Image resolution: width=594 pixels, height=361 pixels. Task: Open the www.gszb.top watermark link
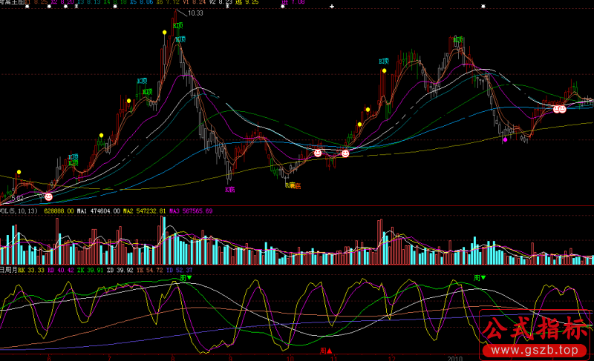(531, 349)
